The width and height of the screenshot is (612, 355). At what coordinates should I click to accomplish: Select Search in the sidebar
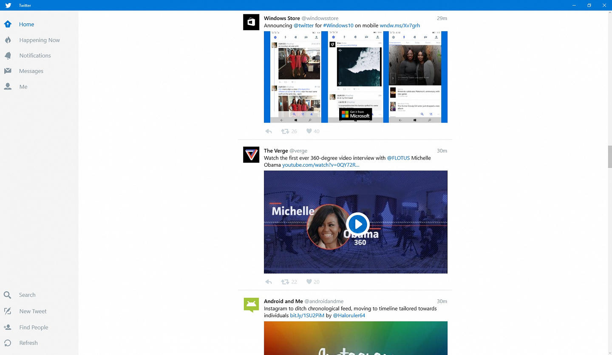[x=27, y=295]
